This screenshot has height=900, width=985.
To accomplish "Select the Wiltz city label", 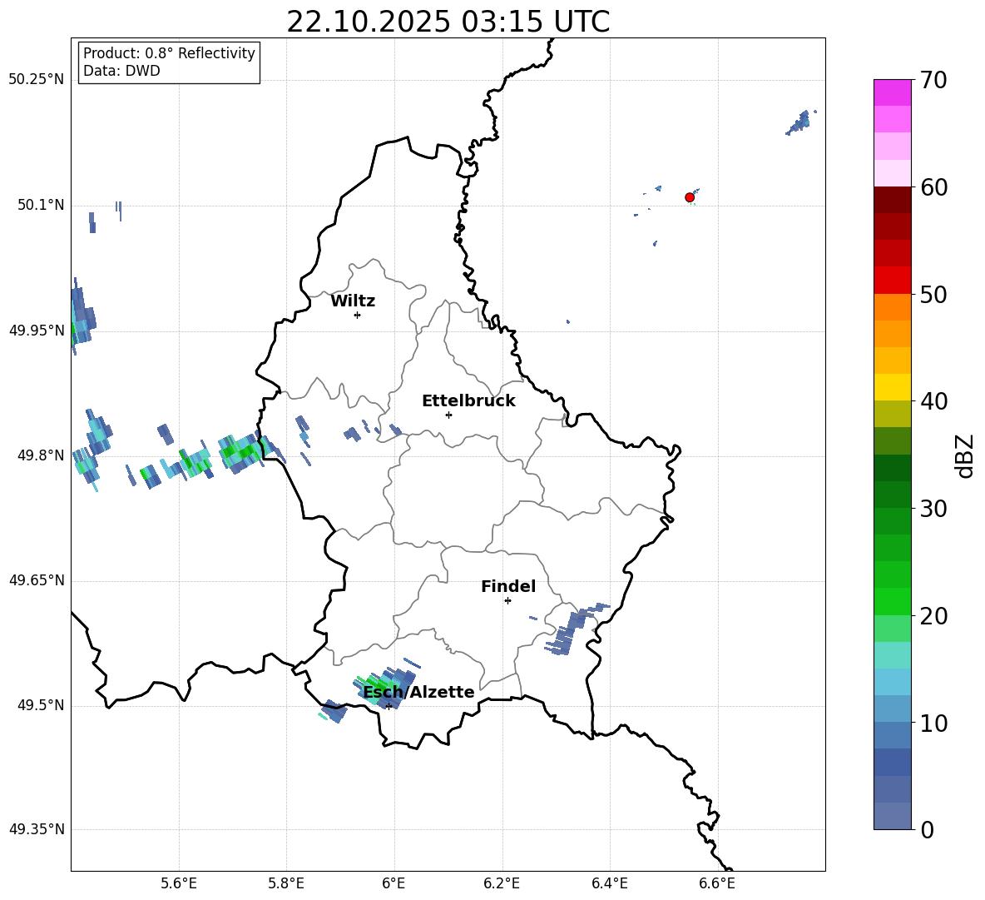I will pos(353,301).
